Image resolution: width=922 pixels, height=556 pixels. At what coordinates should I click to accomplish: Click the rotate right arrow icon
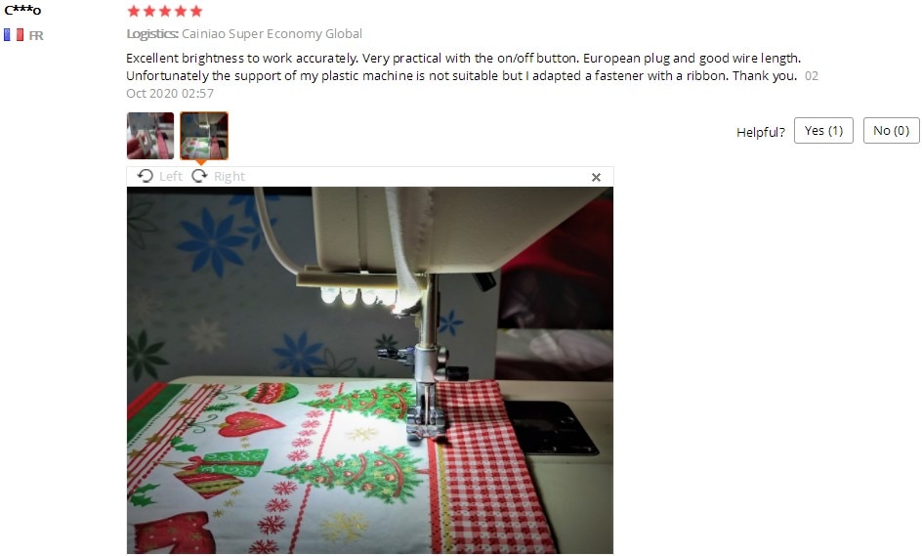[200, 176]
